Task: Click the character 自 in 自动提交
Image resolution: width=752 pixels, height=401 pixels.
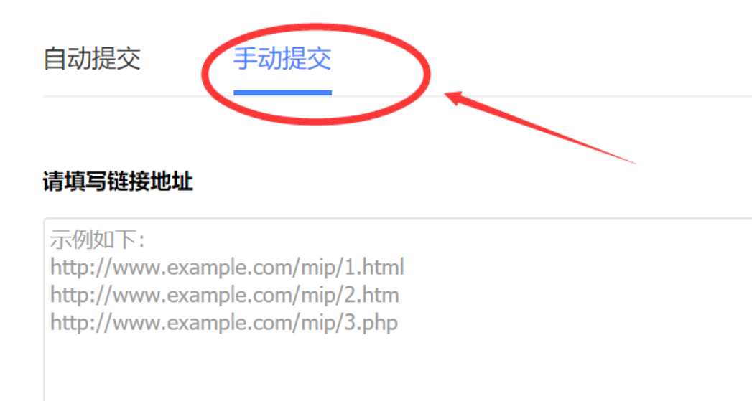Action: pyautogui.click(x=55, y=59)
